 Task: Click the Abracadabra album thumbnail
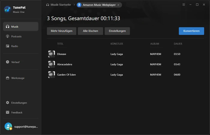pyautogui.click(x=52, y=64)
